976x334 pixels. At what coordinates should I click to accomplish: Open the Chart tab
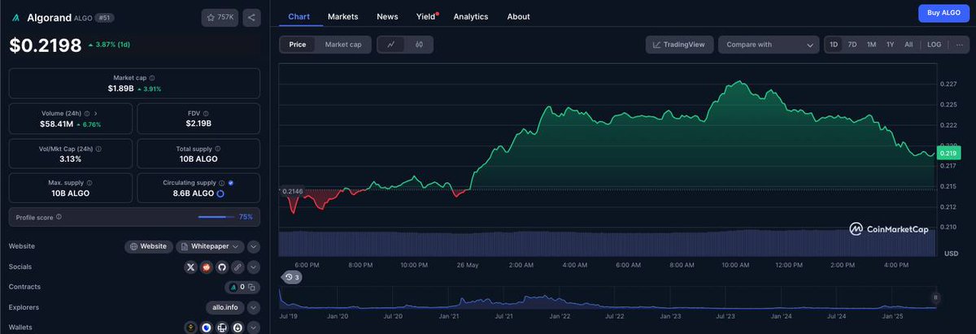pos(298,16)
